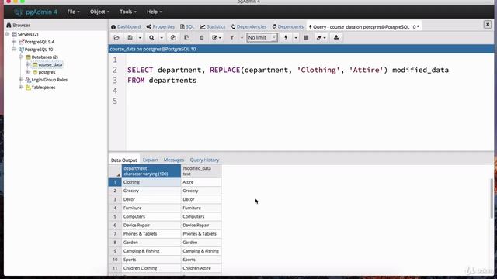Open the Help menu

[154, 12]
